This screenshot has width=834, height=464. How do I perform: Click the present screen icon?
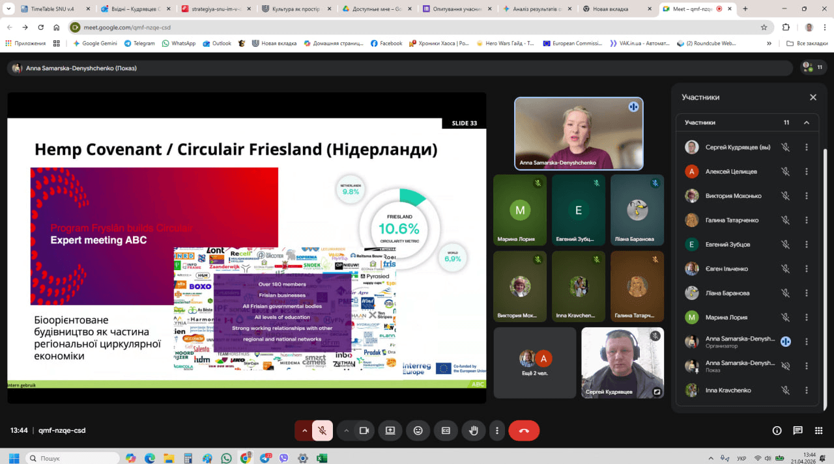click(390, 430)
